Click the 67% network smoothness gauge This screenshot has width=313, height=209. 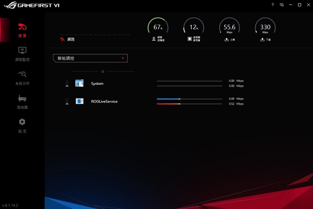coord(157,28)
